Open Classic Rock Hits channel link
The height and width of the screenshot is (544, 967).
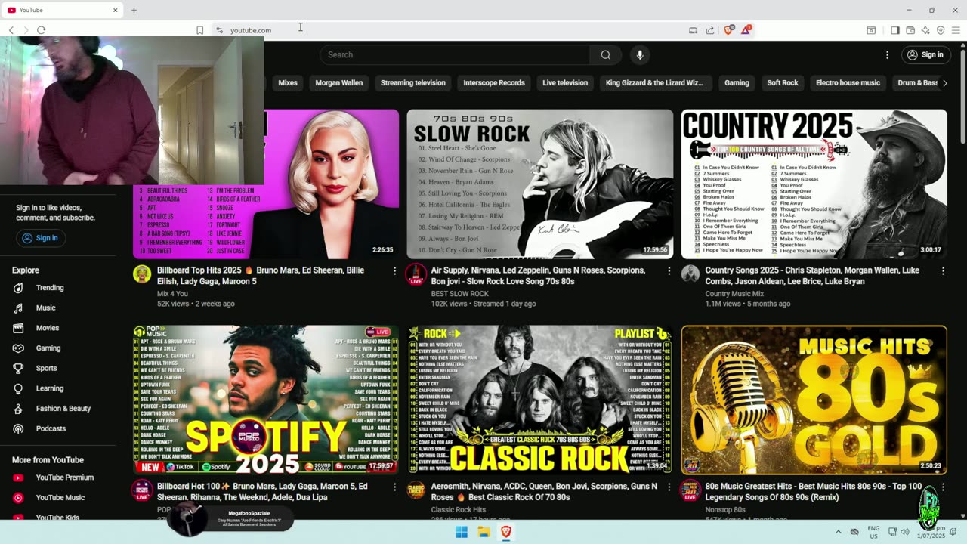[x=459, y=510]
